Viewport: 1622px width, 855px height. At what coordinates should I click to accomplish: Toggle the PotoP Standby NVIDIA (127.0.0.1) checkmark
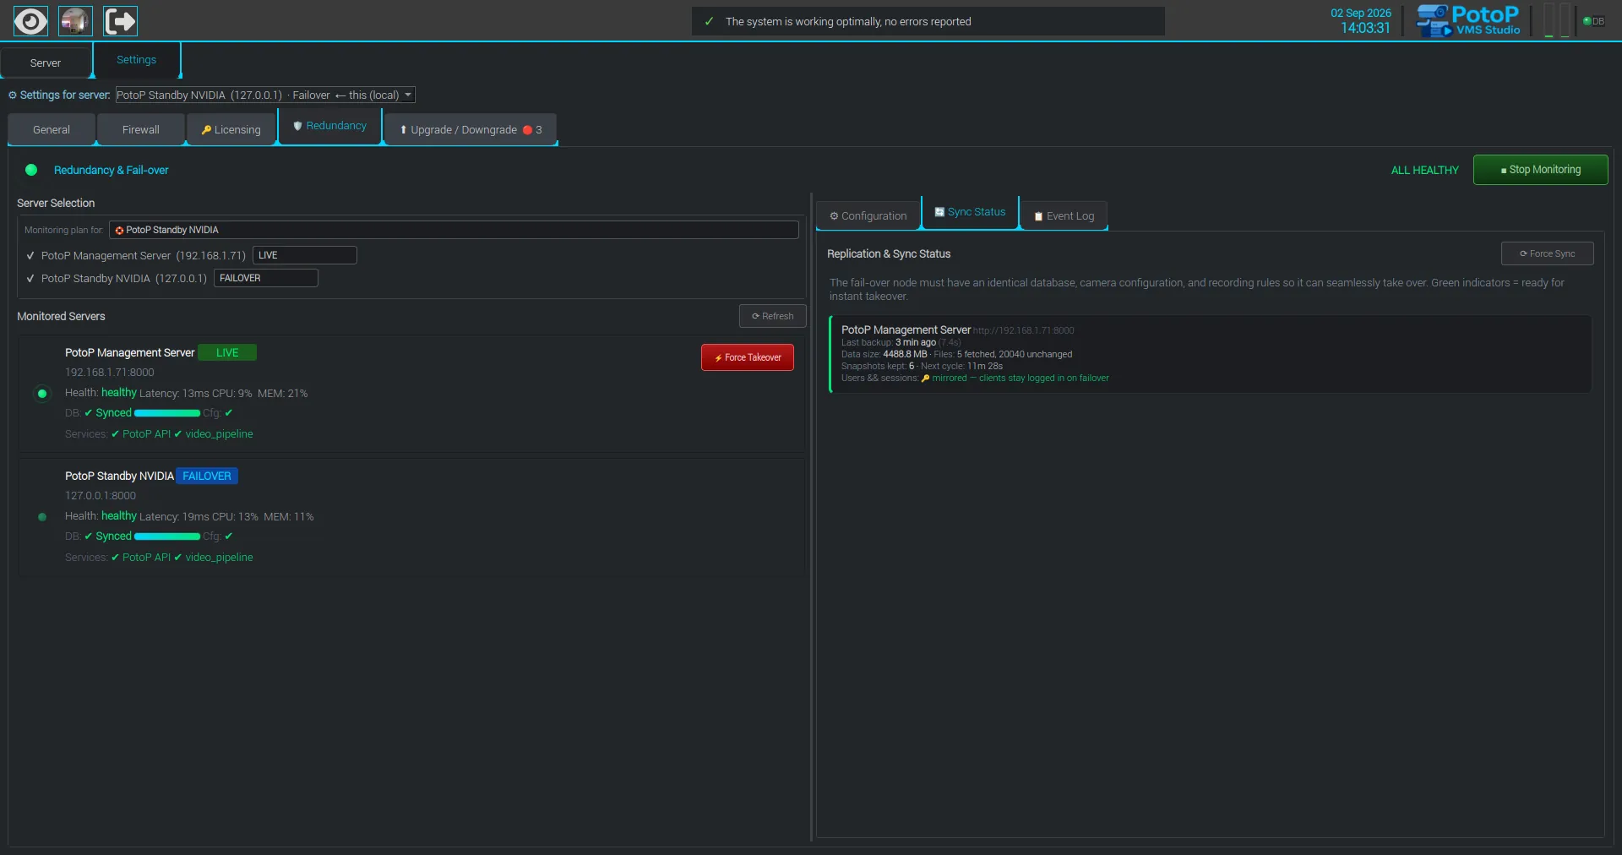pyautogui.click(x=30, y=279)
